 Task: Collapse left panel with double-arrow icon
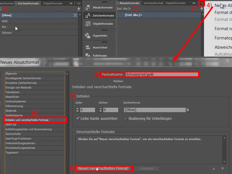tap(71, 3)
